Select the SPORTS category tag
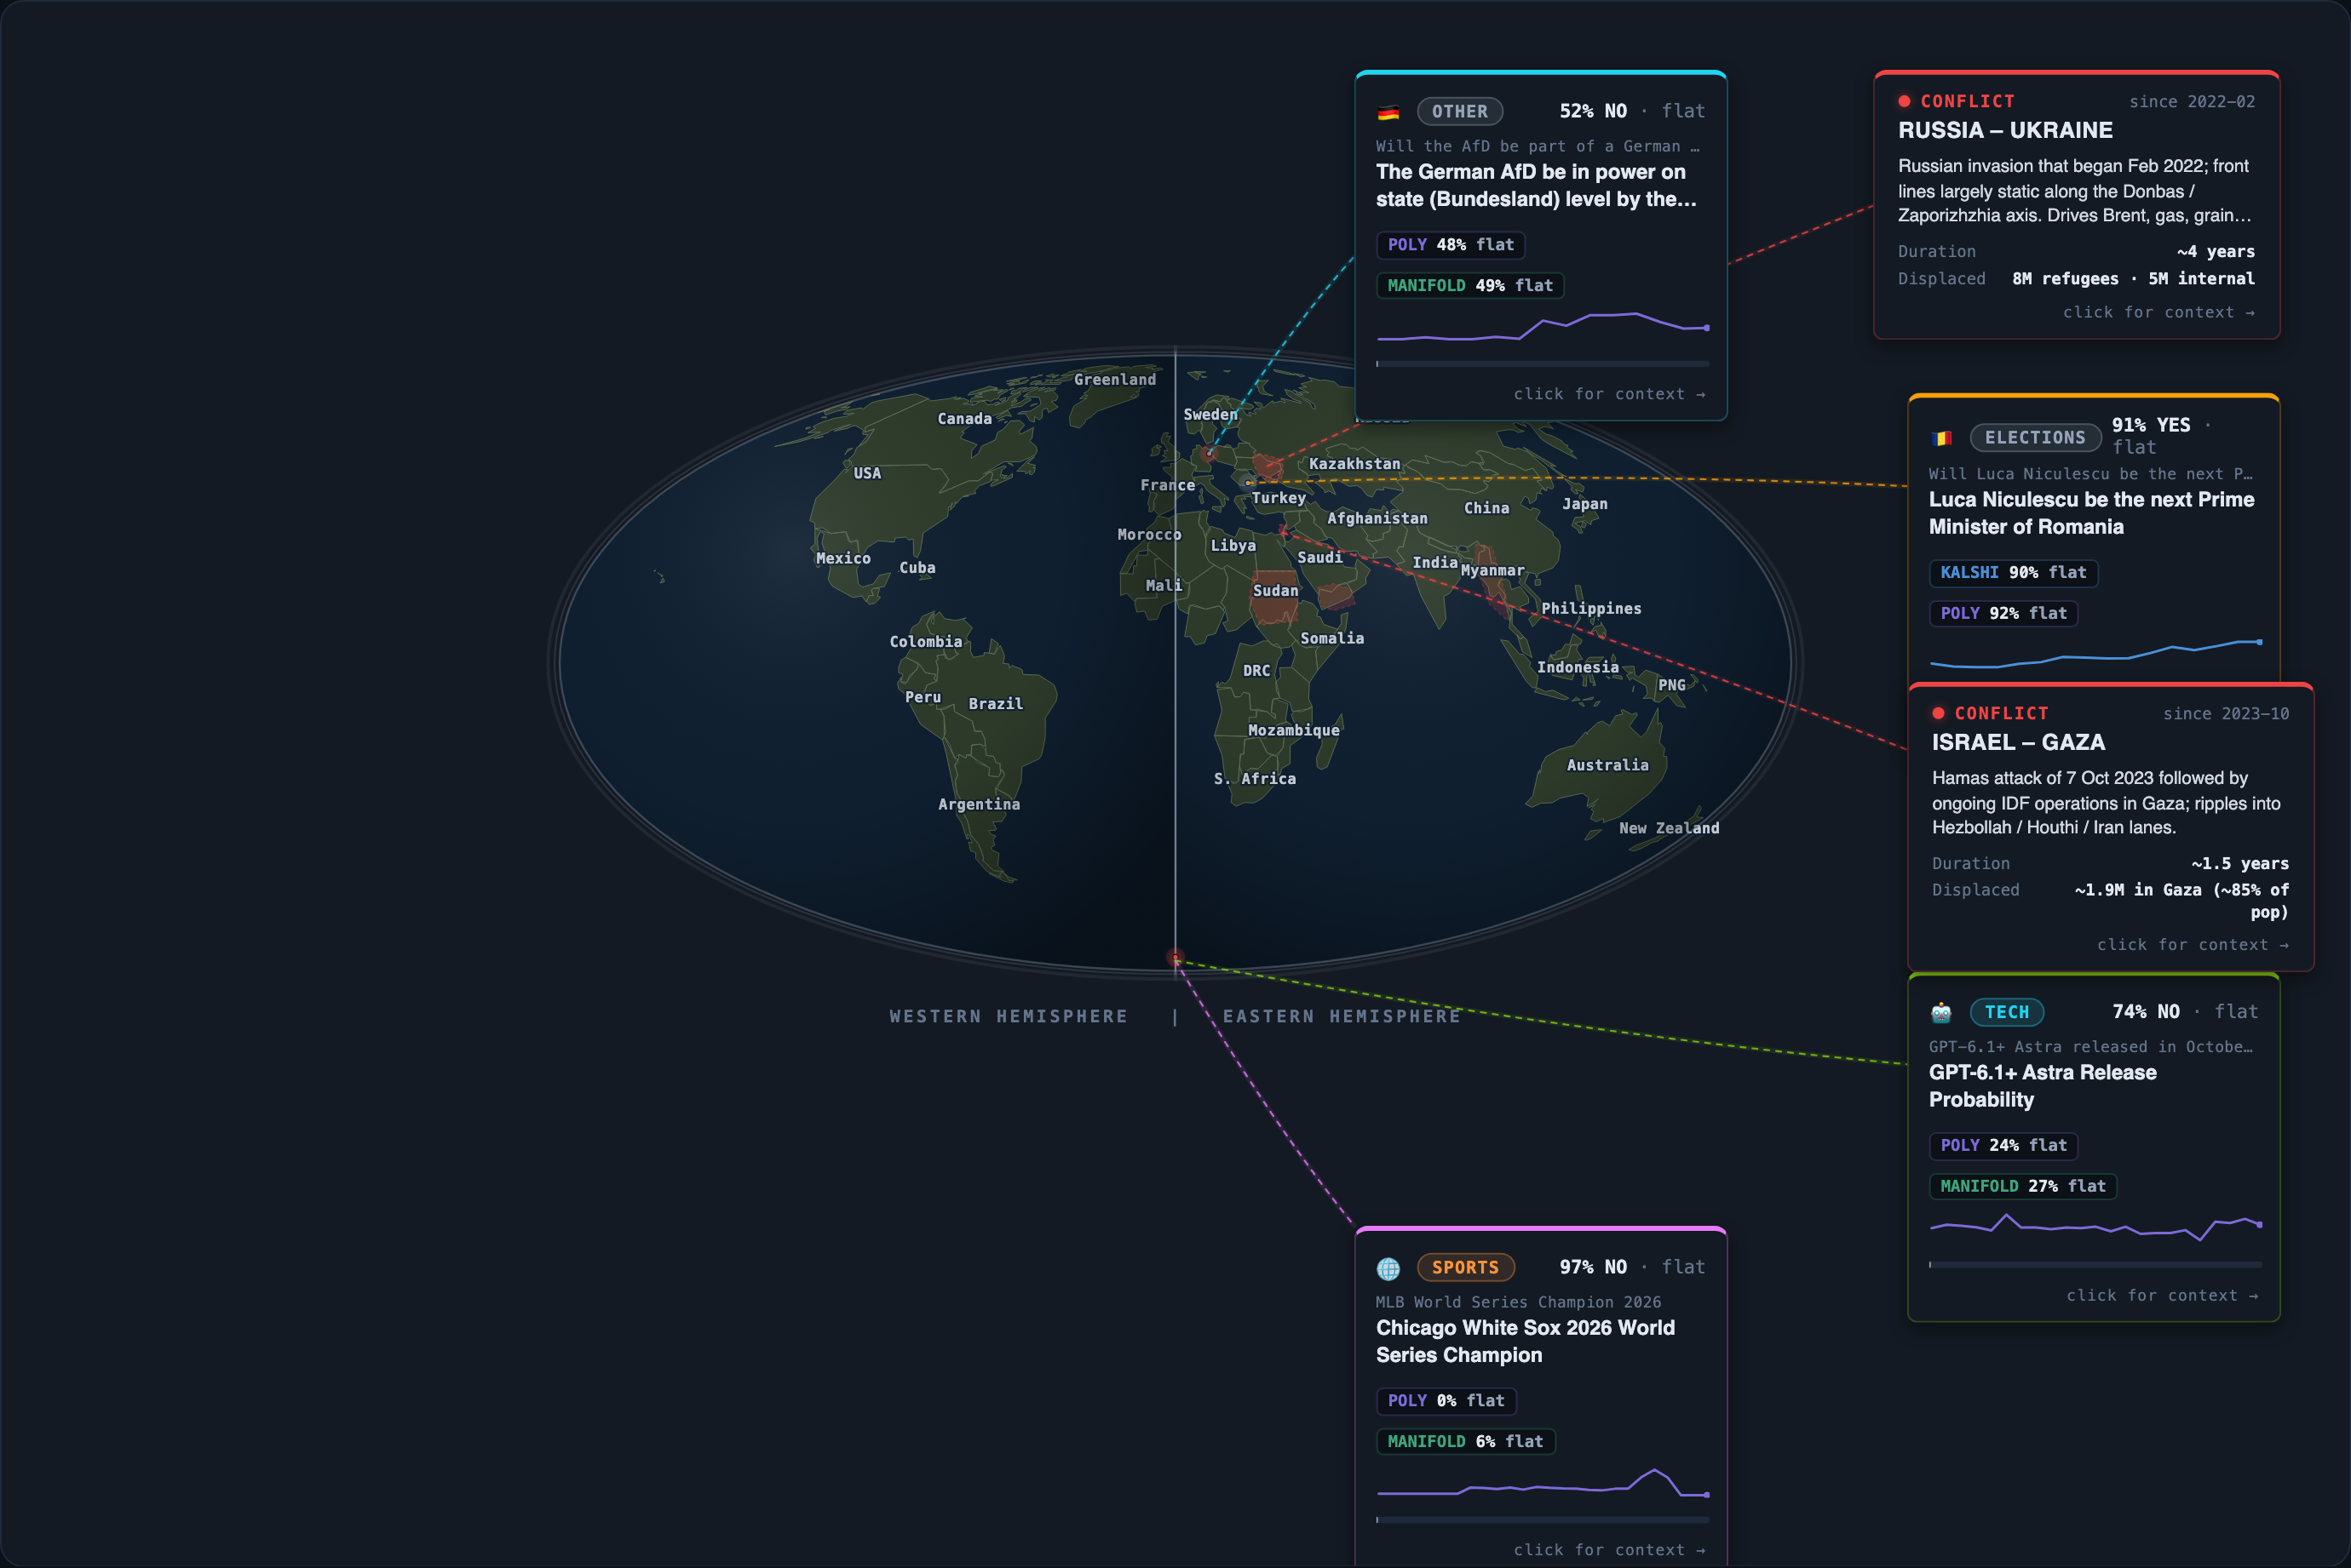Image resolution: width=2351 pixels, height=1568 pixels. [x=1466, y=1268]
